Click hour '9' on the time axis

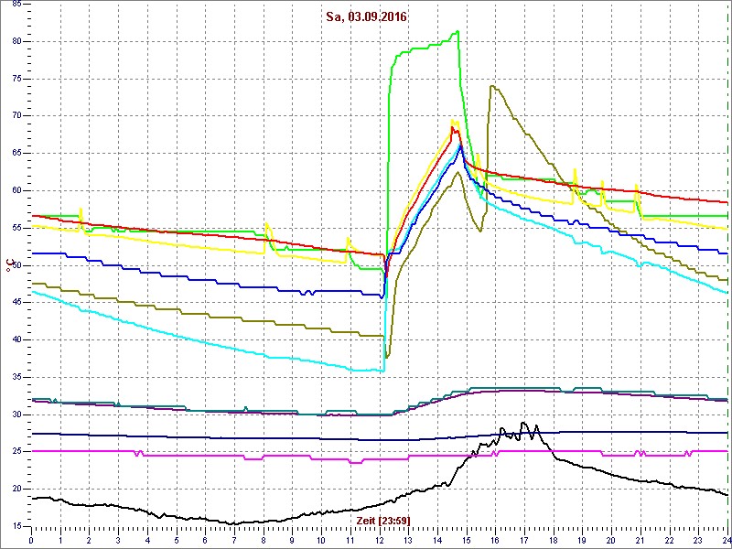(x=292, y=540)
